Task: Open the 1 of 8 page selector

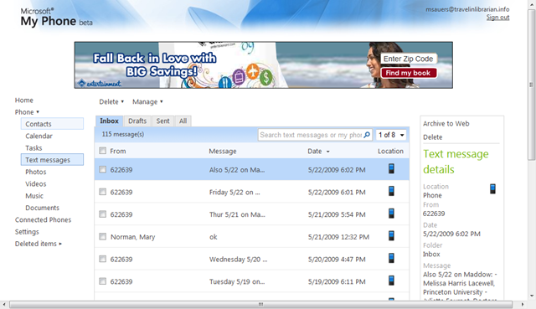Action: point(391,135)
